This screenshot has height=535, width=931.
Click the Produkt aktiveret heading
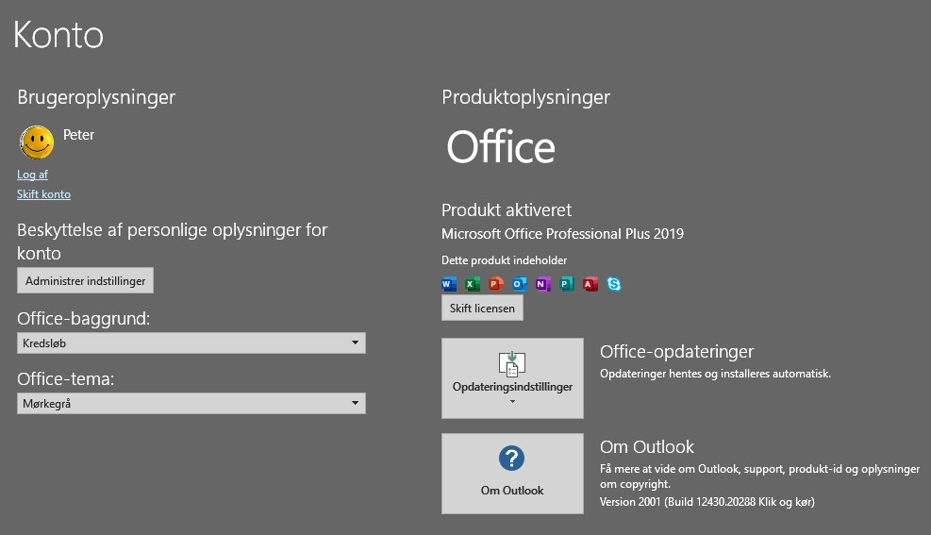point(507,209)
